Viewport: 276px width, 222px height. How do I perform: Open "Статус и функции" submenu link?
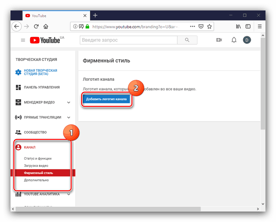coord(38,159)
